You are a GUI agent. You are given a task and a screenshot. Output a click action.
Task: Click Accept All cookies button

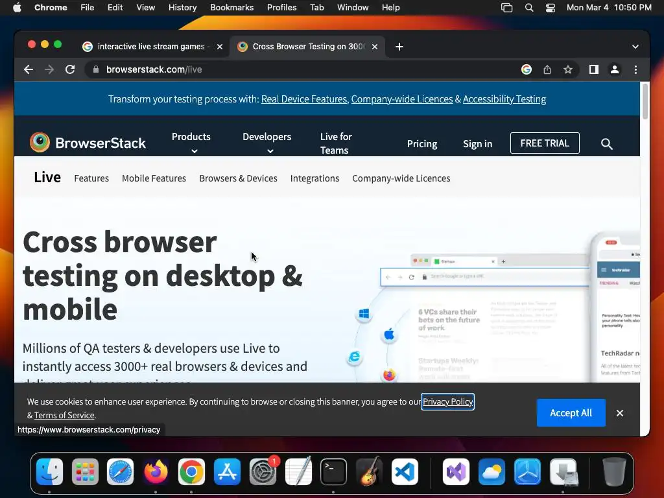point(571,413)
